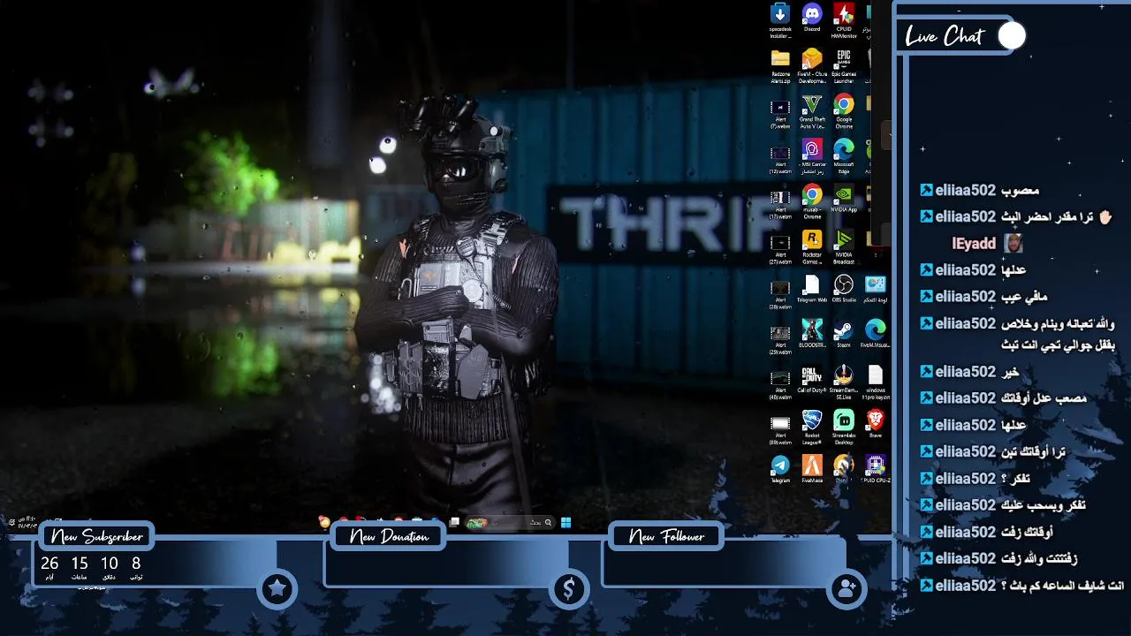Launch Call of Duty shortcut
The width and height of the screenshot is (1131, 636).
pos(812,382)
